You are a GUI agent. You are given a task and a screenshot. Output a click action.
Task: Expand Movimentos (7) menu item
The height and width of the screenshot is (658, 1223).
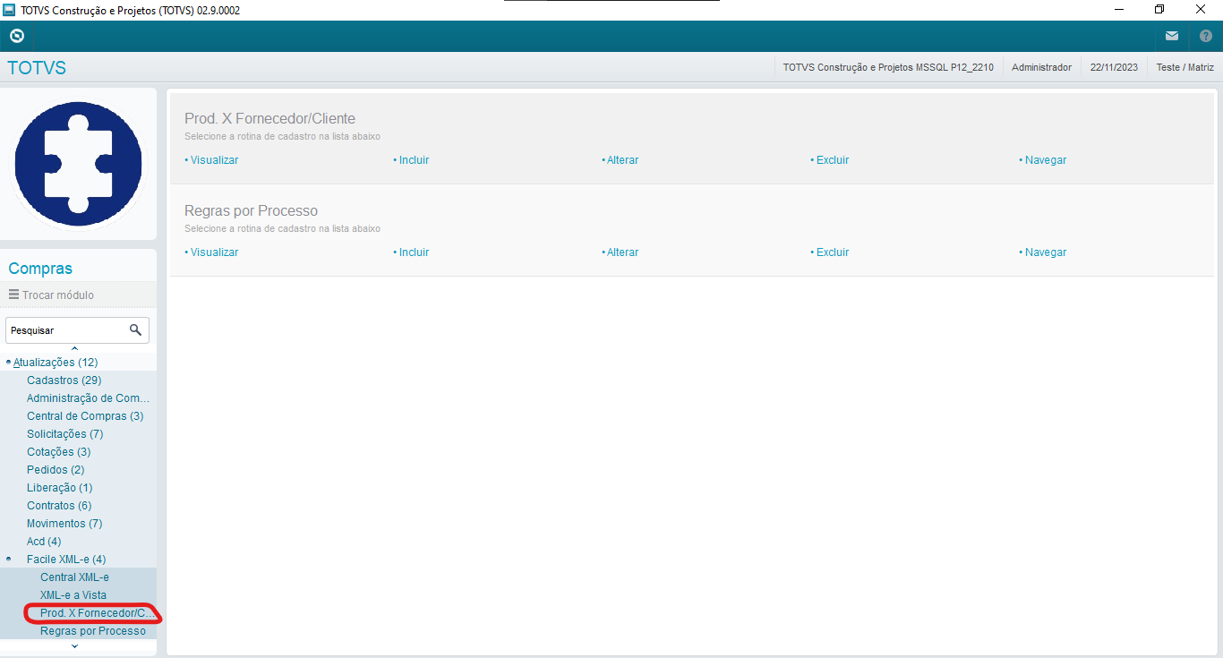pos(64,524)
